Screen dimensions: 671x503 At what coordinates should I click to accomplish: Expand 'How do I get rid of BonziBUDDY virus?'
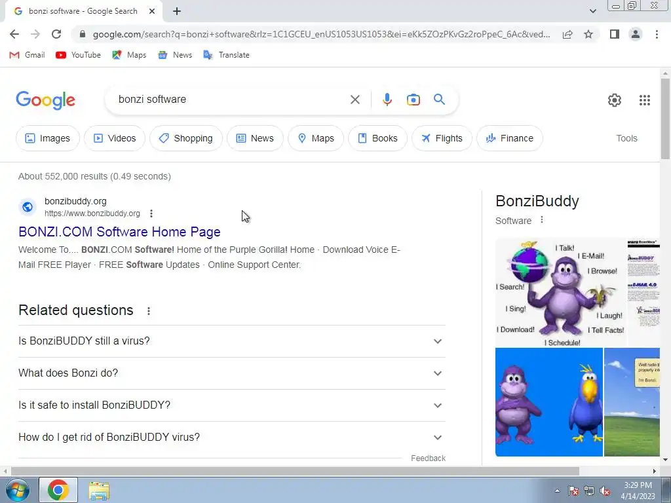click(232, 438)
